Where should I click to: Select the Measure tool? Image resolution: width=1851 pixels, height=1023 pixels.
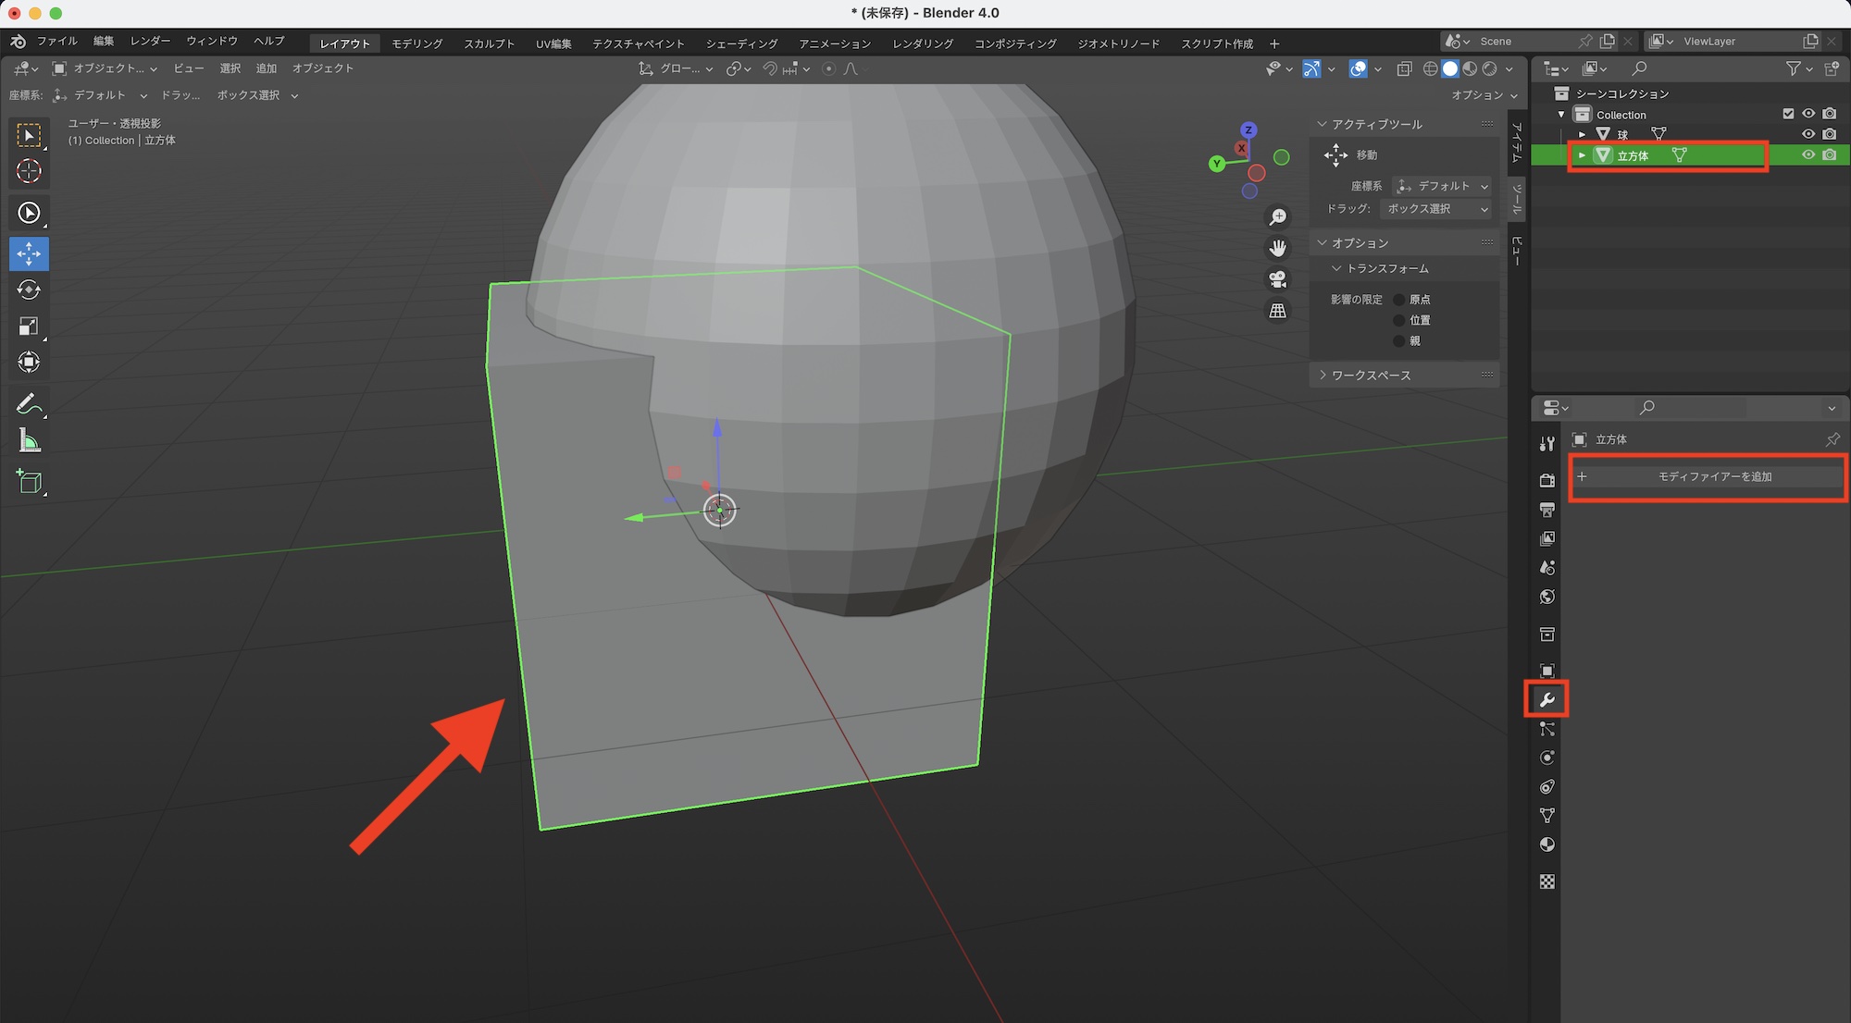(29, 441)
